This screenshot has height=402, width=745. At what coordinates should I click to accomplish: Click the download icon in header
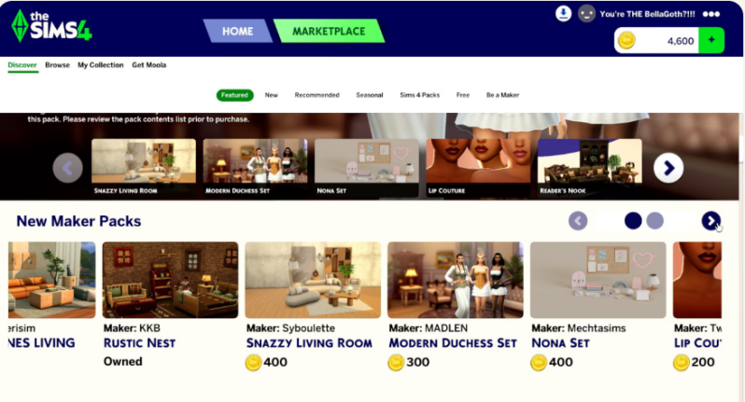563,13
